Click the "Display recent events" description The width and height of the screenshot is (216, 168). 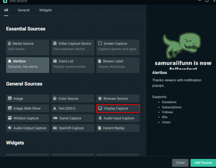pos(70,67)
